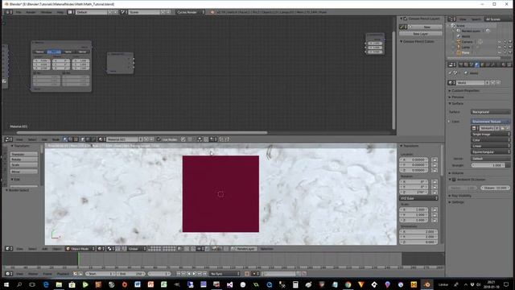The width and height of the screenshot is (515, 290).
Task: Open the Help menu
Action: (x=60, y=12)
